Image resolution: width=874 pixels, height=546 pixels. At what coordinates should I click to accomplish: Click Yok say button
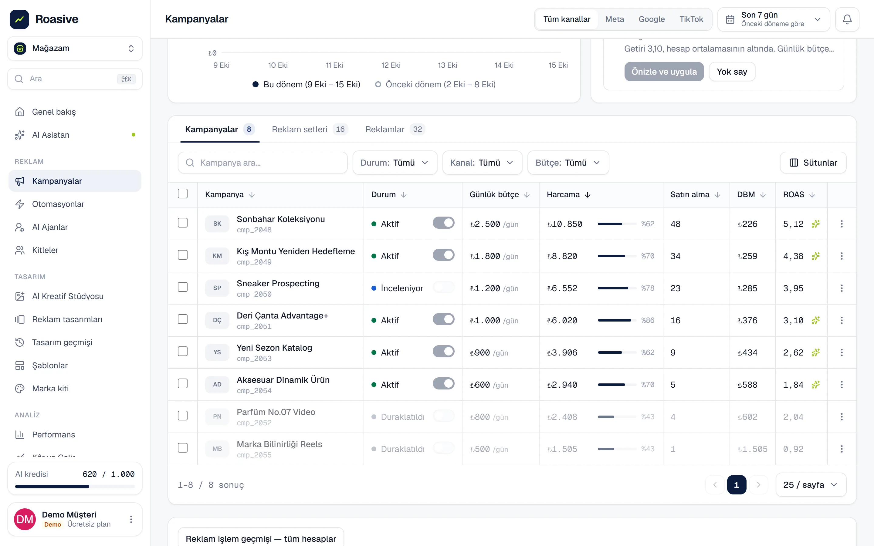(x=732, y=72)
